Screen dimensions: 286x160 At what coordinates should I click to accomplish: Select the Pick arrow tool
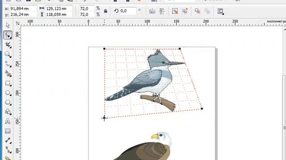(8, 25)
